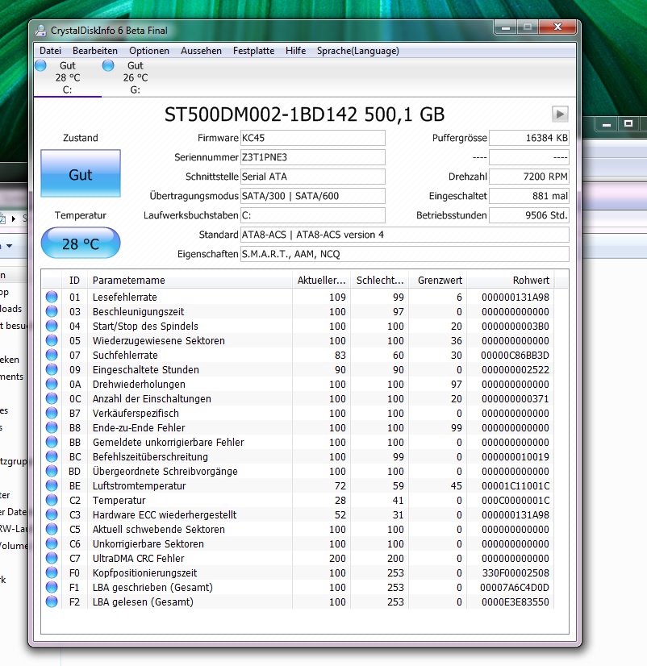
Task: Click the Grenzwert column header
Action: [438, 281]
